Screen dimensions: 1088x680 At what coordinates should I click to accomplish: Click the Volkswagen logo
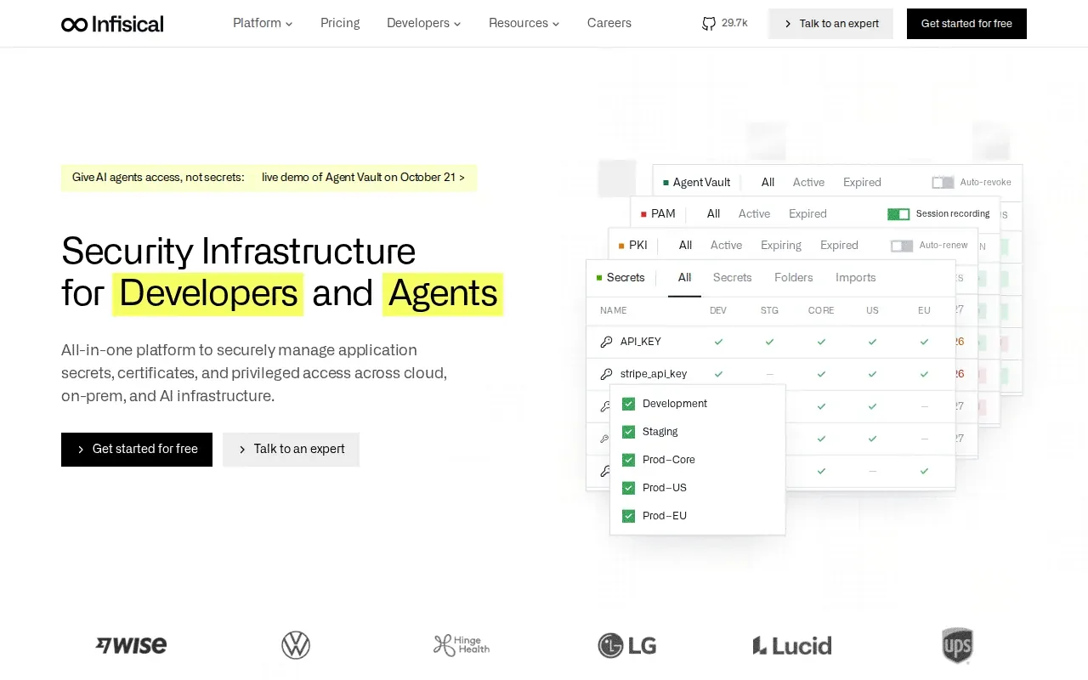(296, 645)
